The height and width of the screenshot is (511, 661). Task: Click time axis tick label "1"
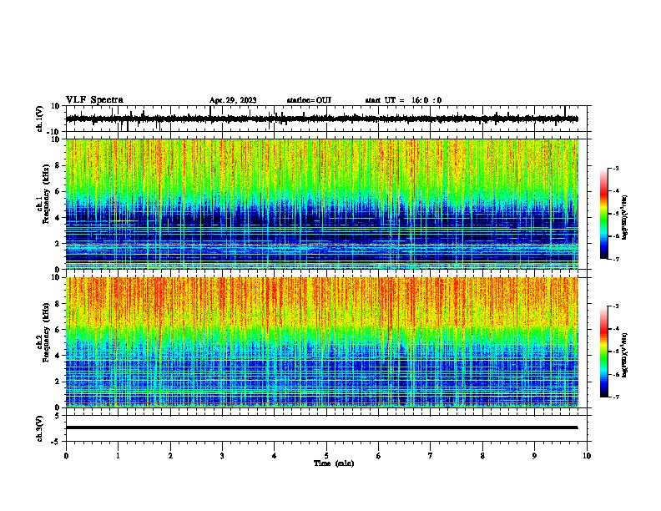pyautogui.click(x=118, y=456)
